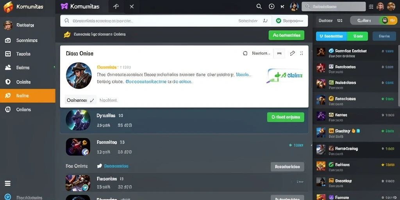Open the Dynuiitas round avatar thumbnail

[78, 120]
